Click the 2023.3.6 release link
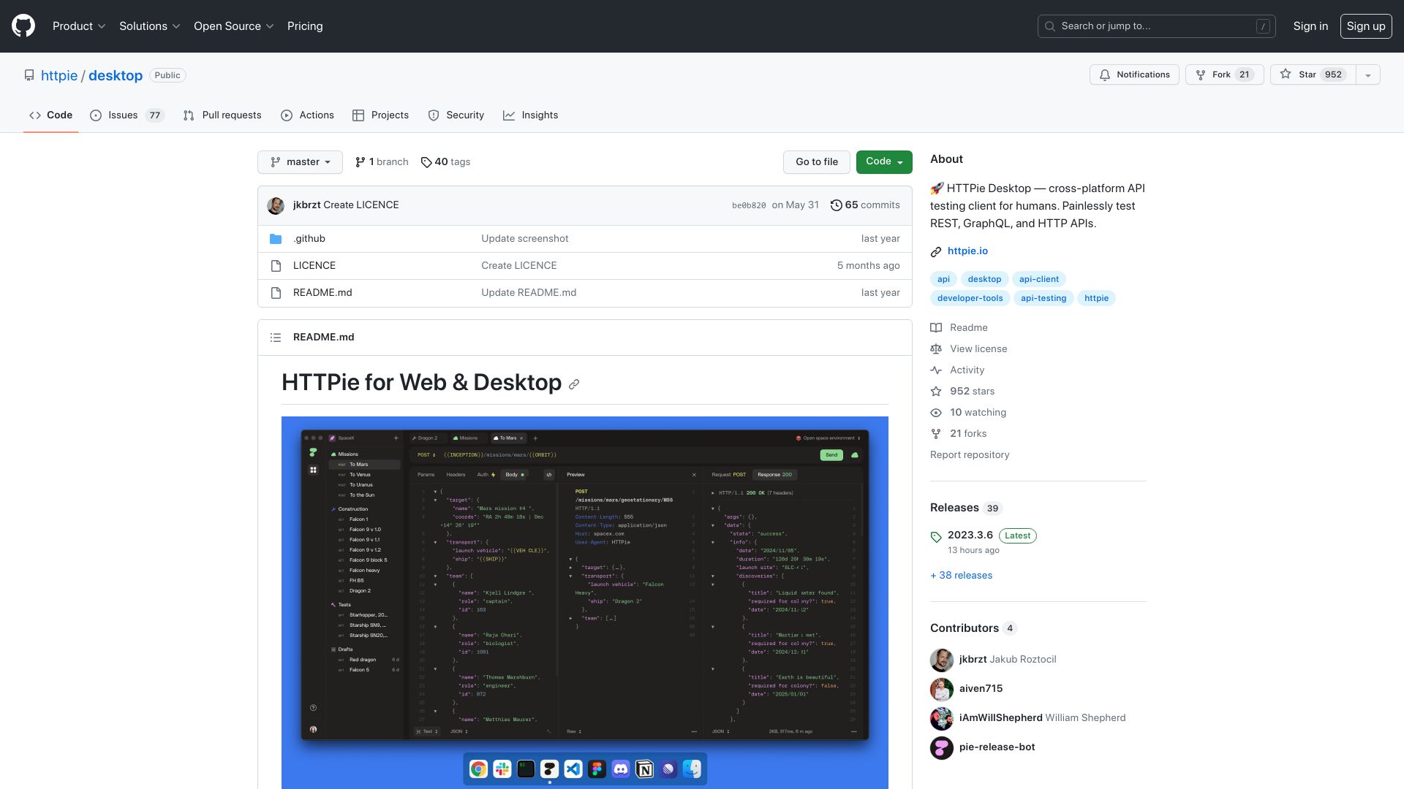The image size is (1404, 789). click(x=970, y=535)
